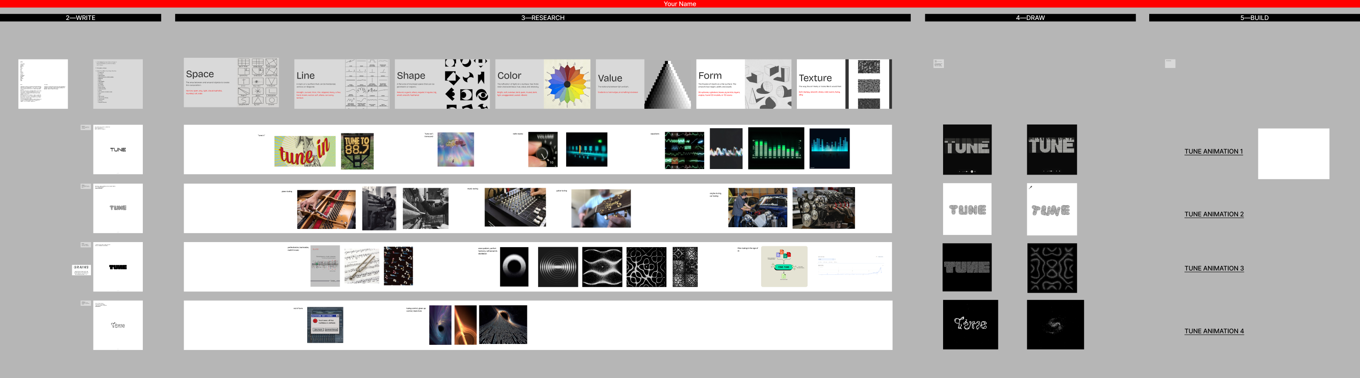Select the blank white frame beside TUNE ANIMATION 1
This screenshot has width=1360, height=378.
click(1293, 154)
